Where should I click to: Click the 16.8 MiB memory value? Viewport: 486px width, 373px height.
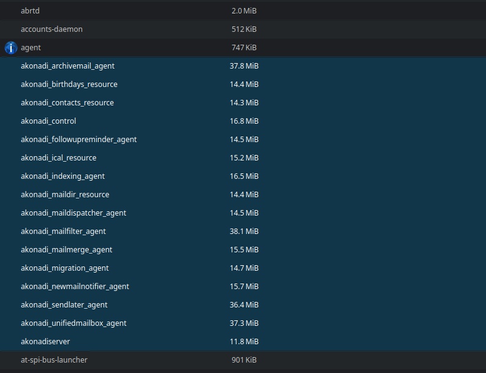click(x=245, y=121)
